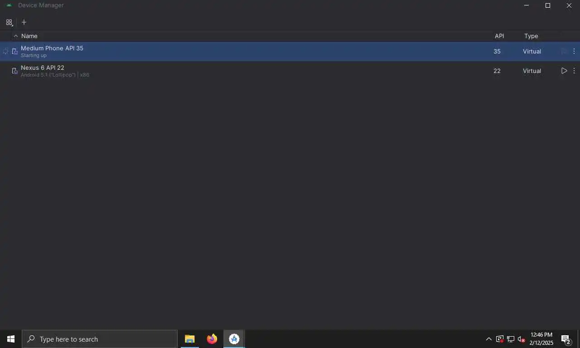Open Firefox from taskbar
The image size is (580, 348).
(212, 339)
